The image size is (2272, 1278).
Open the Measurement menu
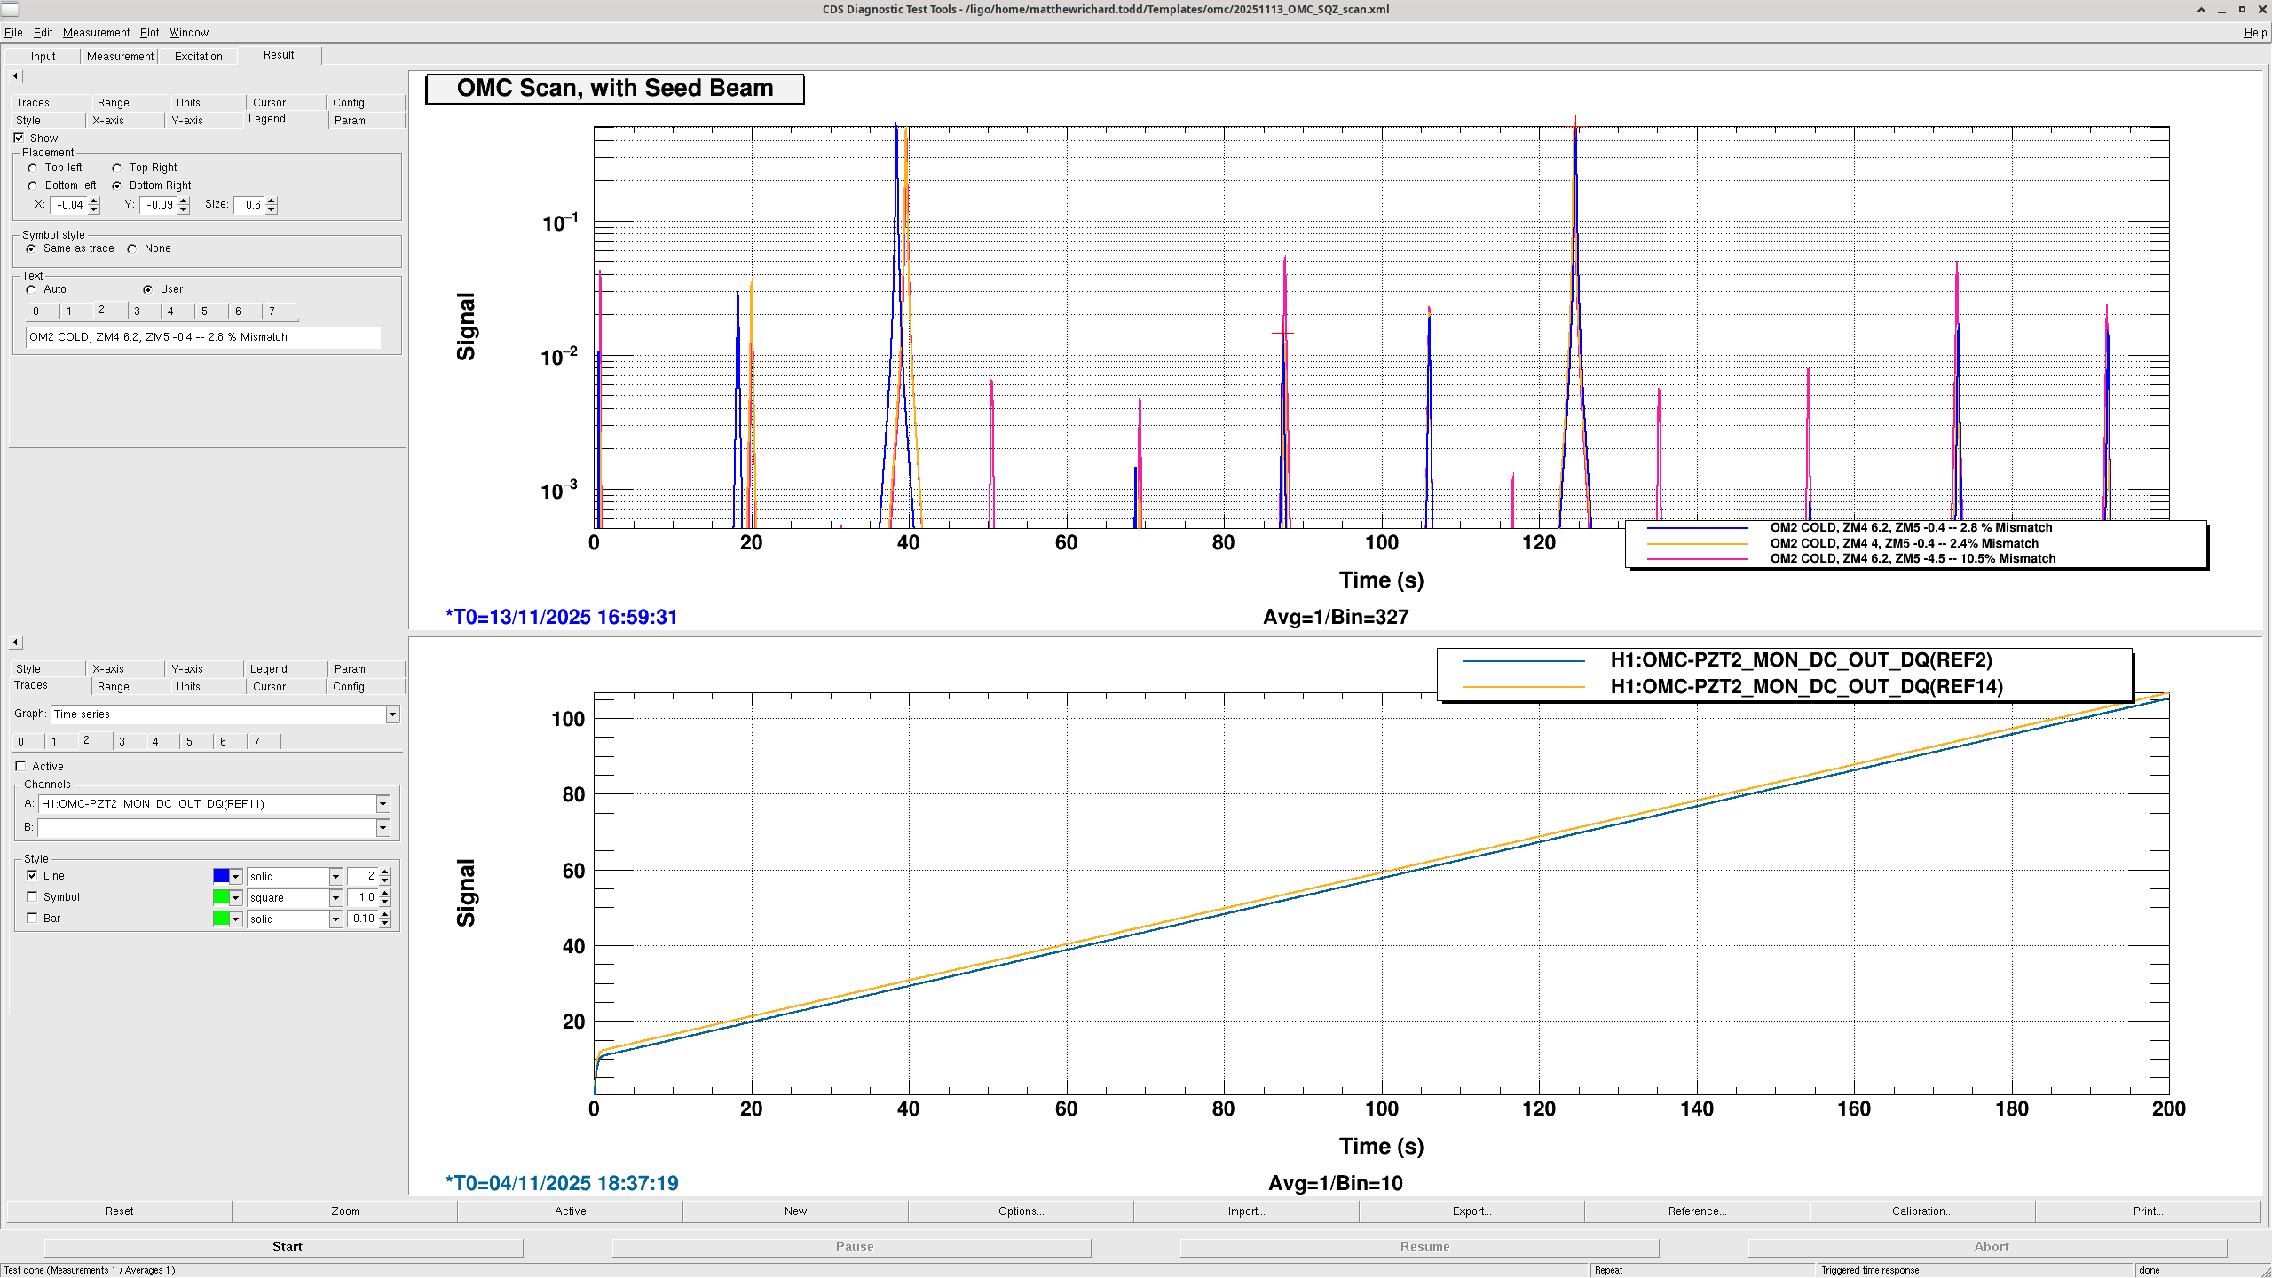[96, 33]
